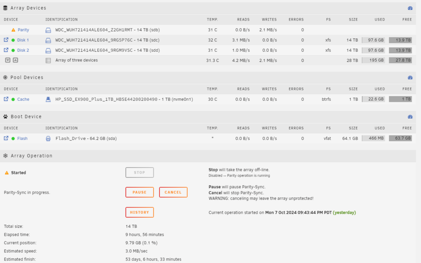Open the Flash device link

(22, 139)
